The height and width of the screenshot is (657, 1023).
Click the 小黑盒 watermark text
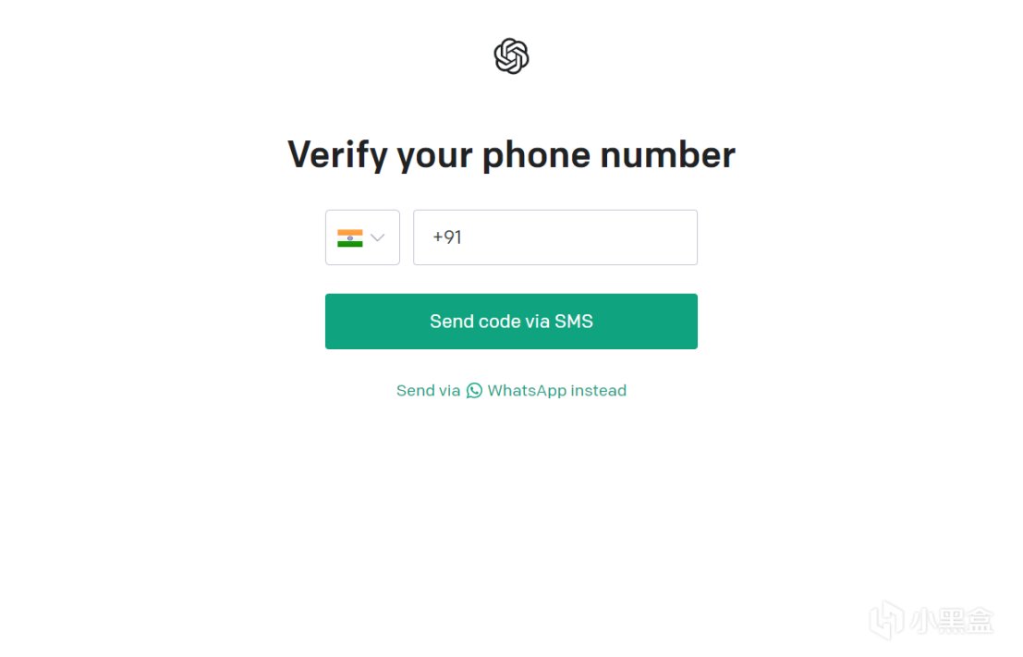[x=951, y=620]
